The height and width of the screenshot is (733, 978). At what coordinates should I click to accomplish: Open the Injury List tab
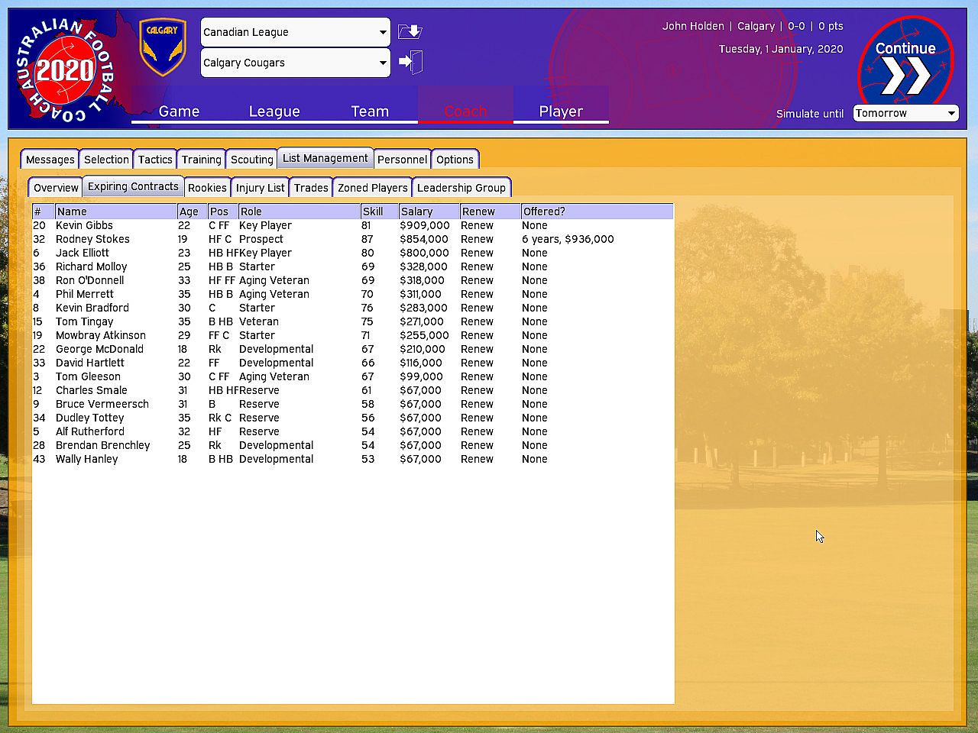[x=260, y=188]
